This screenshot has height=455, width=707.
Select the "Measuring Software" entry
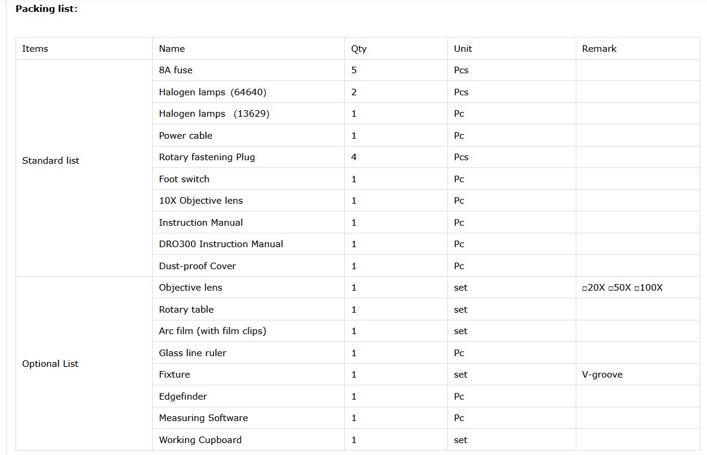coord(203,418)
